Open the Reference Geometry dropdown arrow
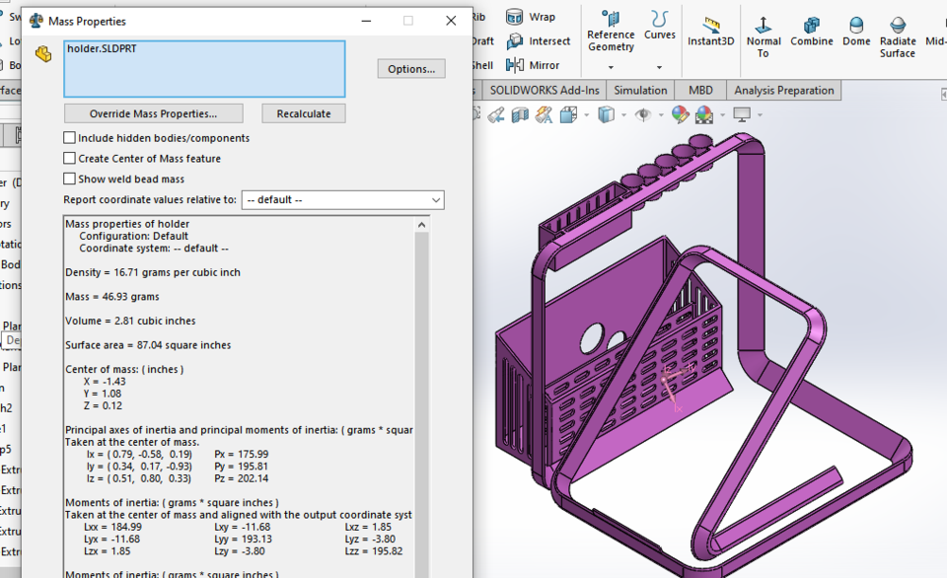 coord(611,65)
